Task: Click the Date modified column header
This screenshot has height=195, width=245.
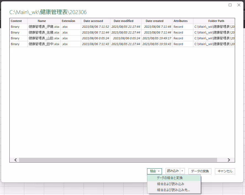Action: [126, 21]
